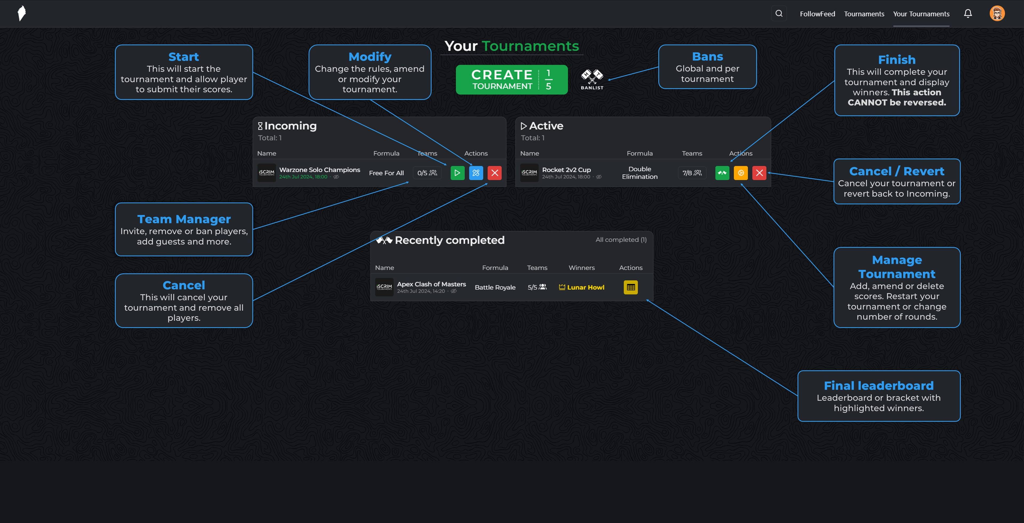This screenshot has width=1024, height=523.
Task: Select the Your Tournaments tab
Action: click(x=921, y=14)
